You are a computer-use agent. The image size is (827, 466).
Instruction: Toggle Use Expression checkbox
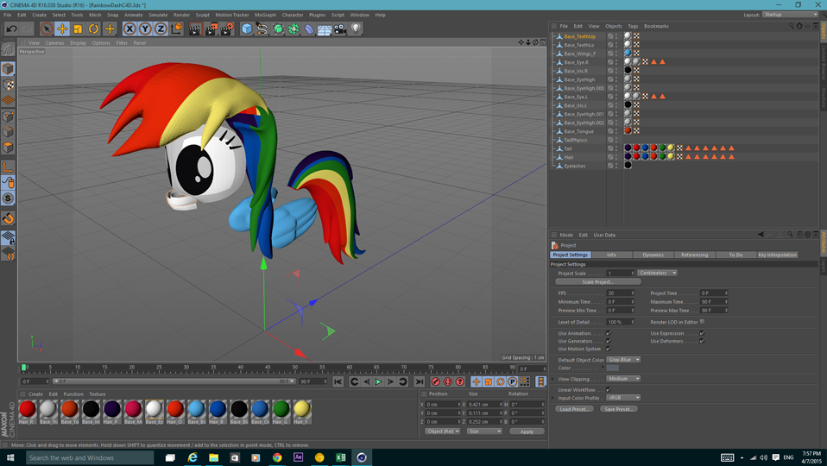coord(702,333)
